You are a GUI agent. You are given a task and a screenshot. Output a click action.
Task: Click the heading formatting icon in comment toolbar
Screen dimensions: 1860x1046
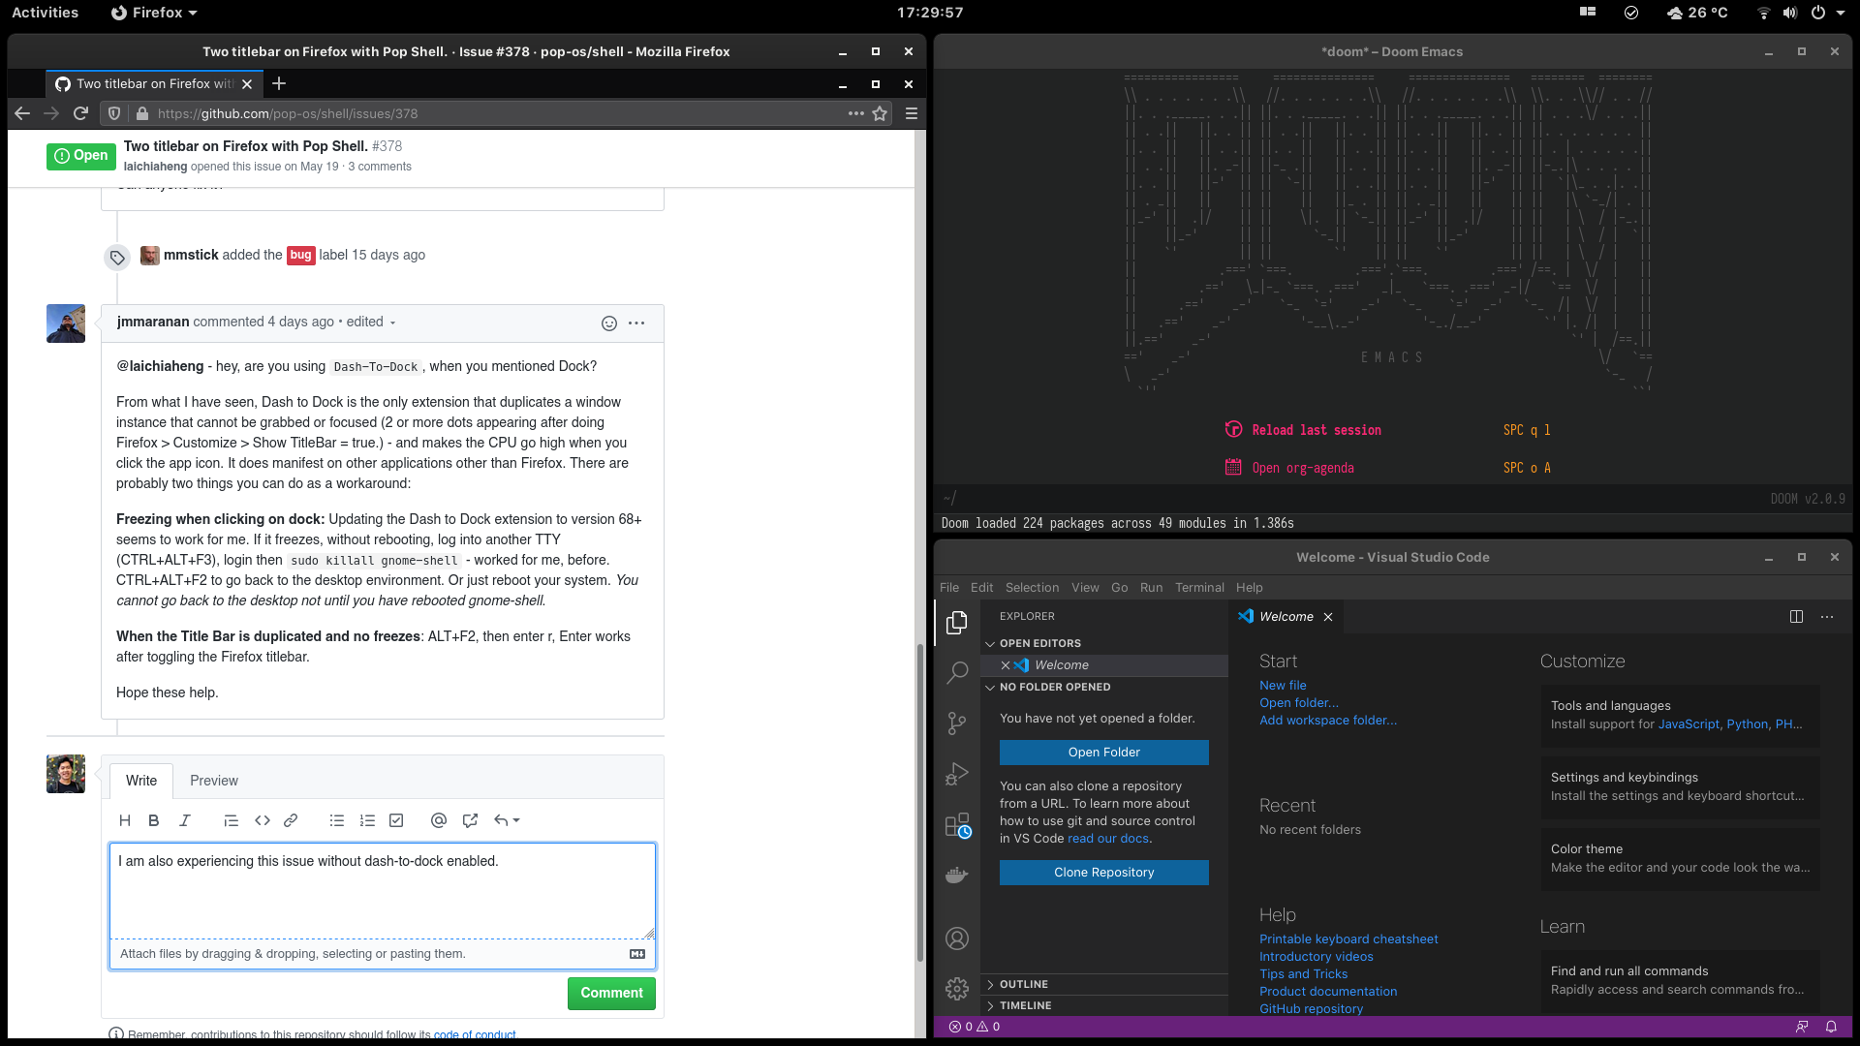(125, 820)
